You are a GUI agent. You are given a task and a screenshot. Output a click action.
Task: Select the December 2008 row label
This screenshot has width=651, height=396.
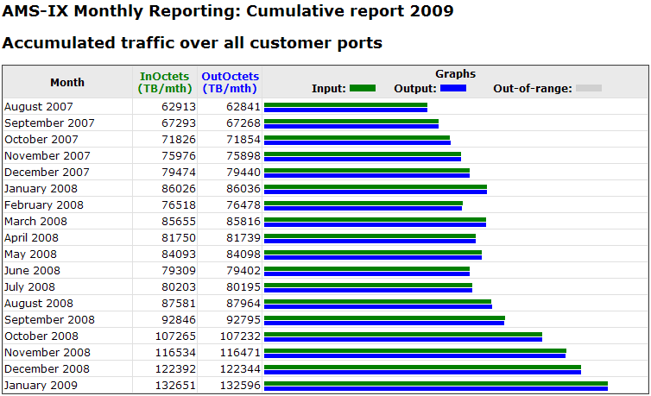click(47, 369)
